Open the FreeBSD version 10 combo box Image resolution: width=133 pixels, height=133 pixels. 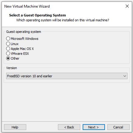(x=67, y=76)
